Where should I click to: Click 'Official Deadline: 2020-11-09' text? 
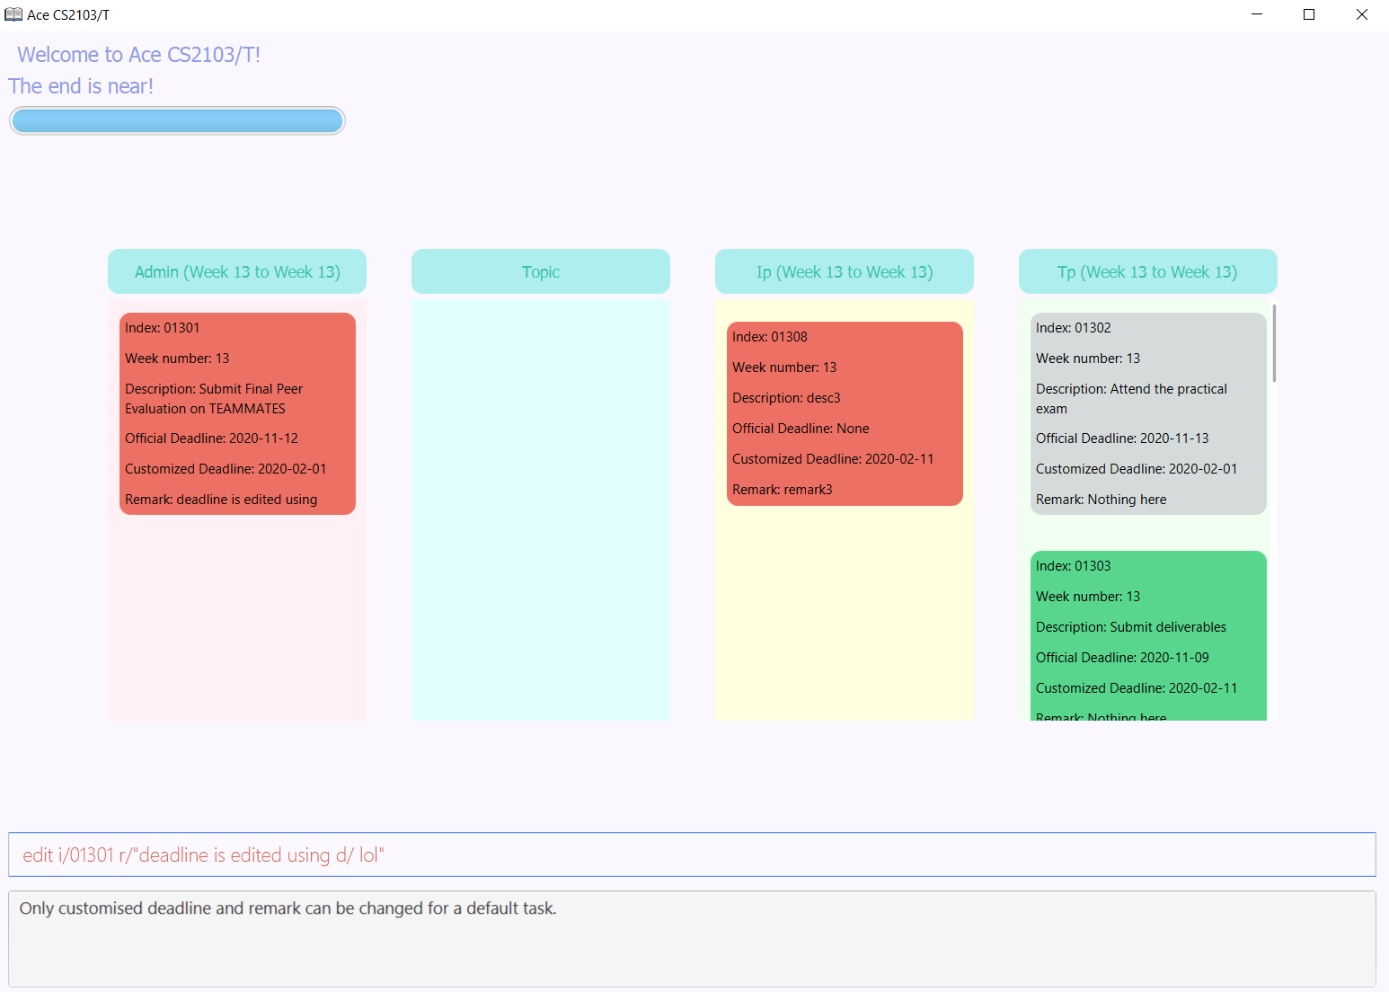pyautogui.click(x=1123, y=658)
